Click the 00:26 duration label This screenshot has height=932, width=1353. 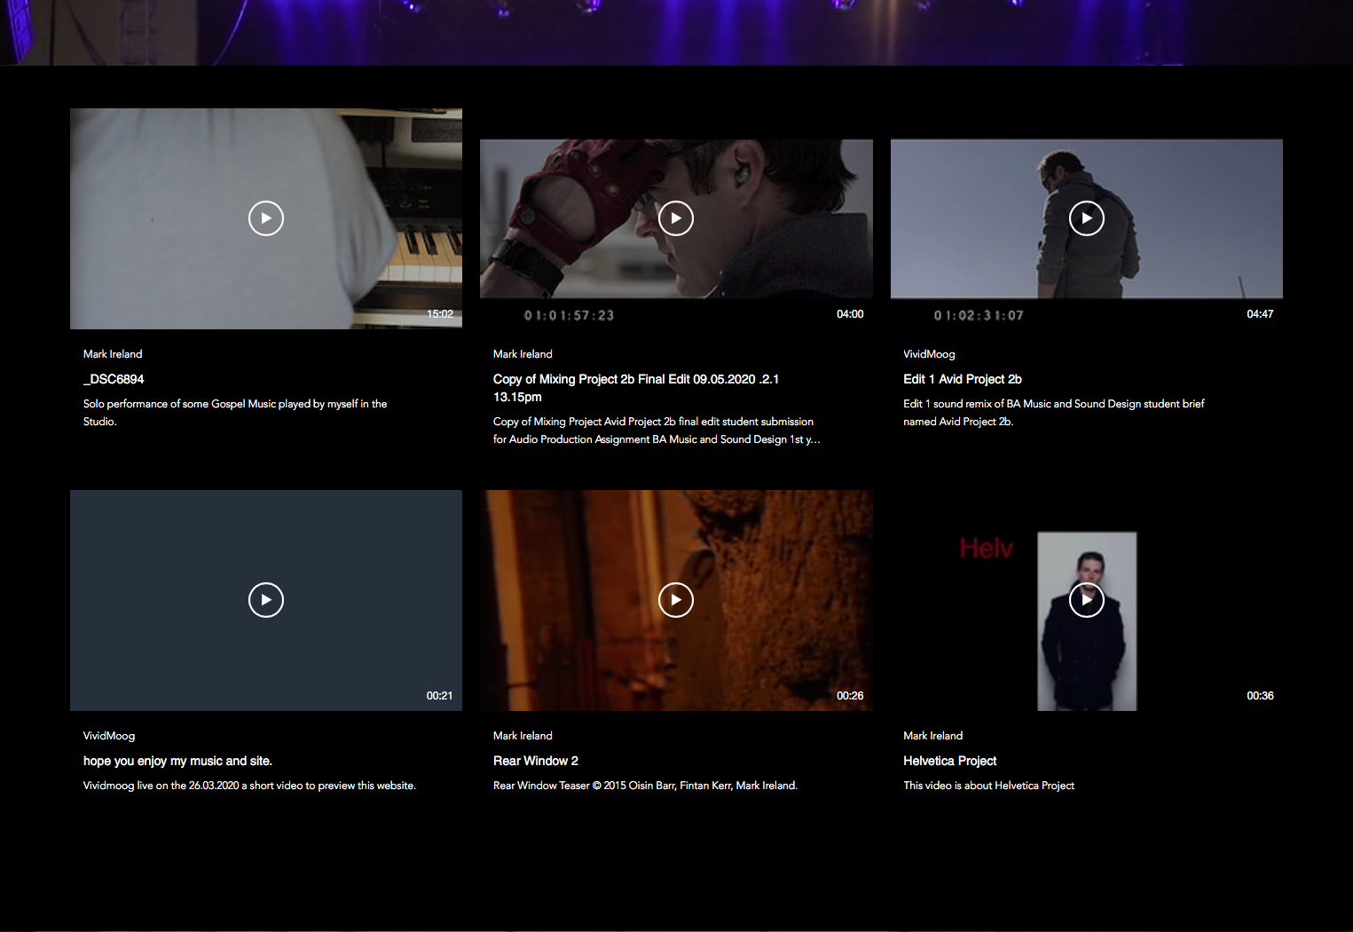(x=850, y=696)
